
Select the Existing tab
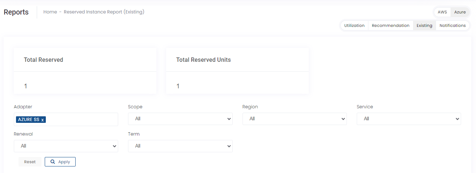coord(424,25)
